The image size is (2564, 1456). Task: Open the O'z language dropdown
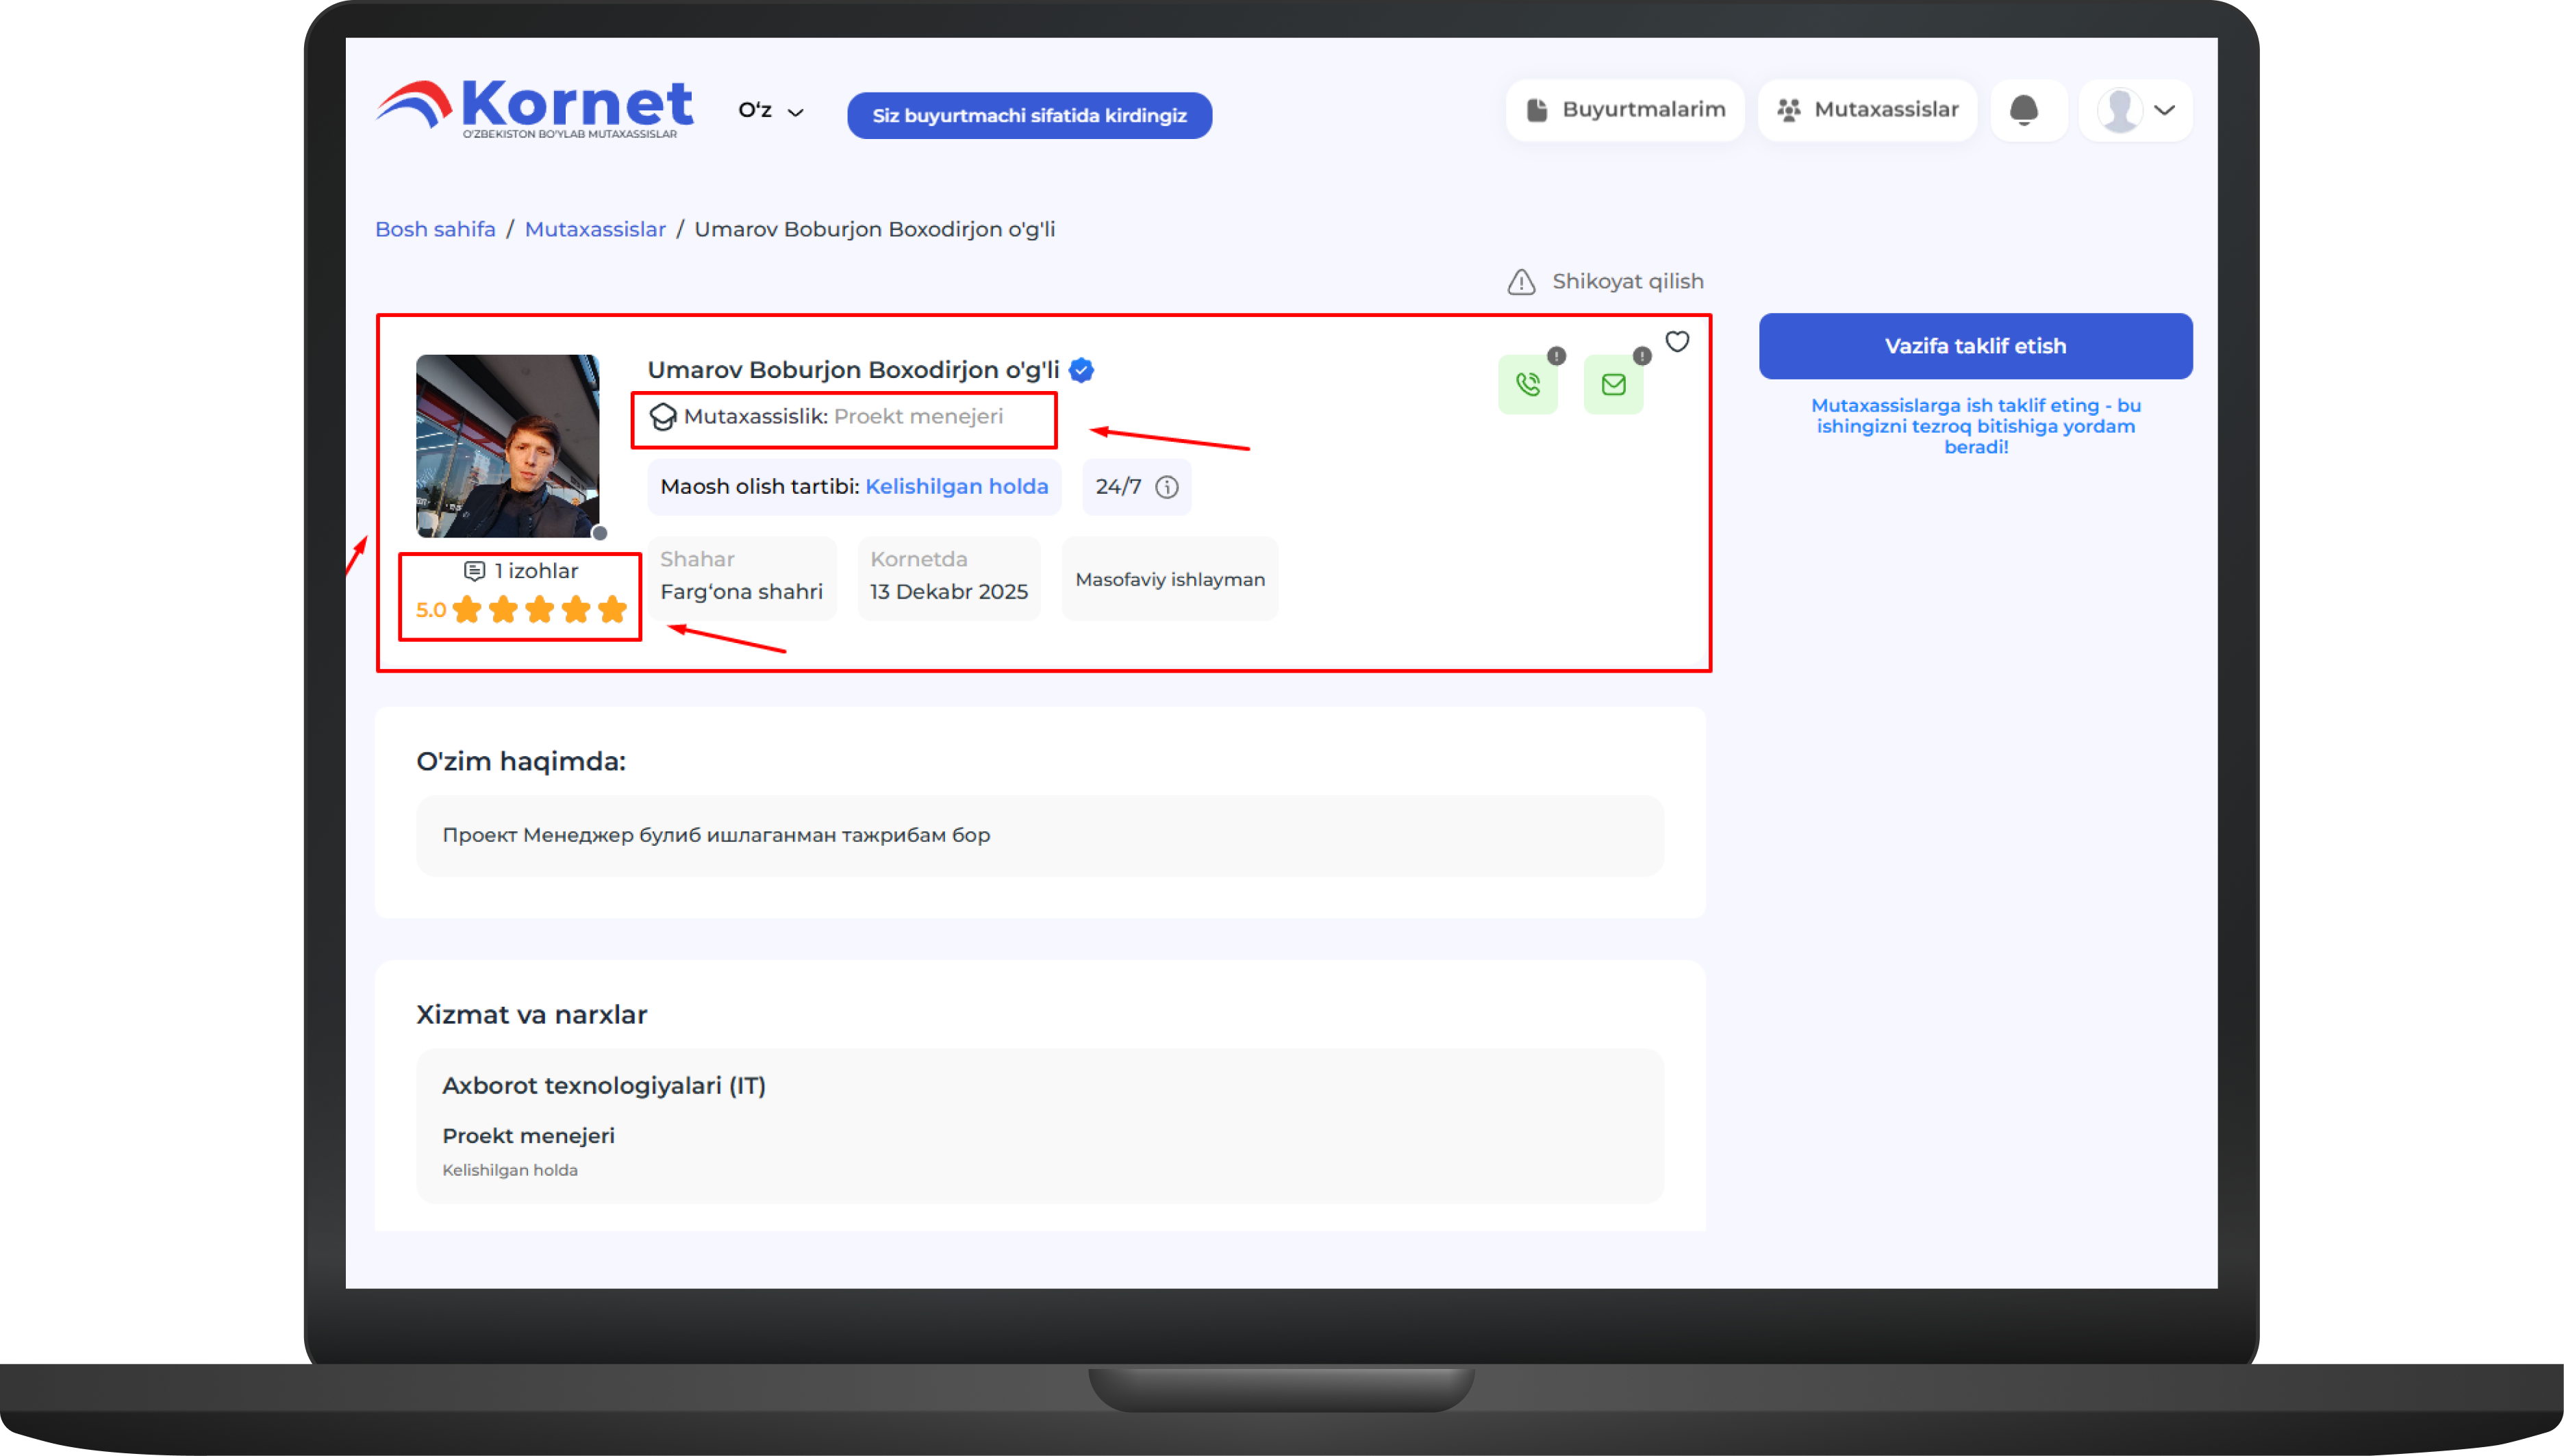(770, 111)
